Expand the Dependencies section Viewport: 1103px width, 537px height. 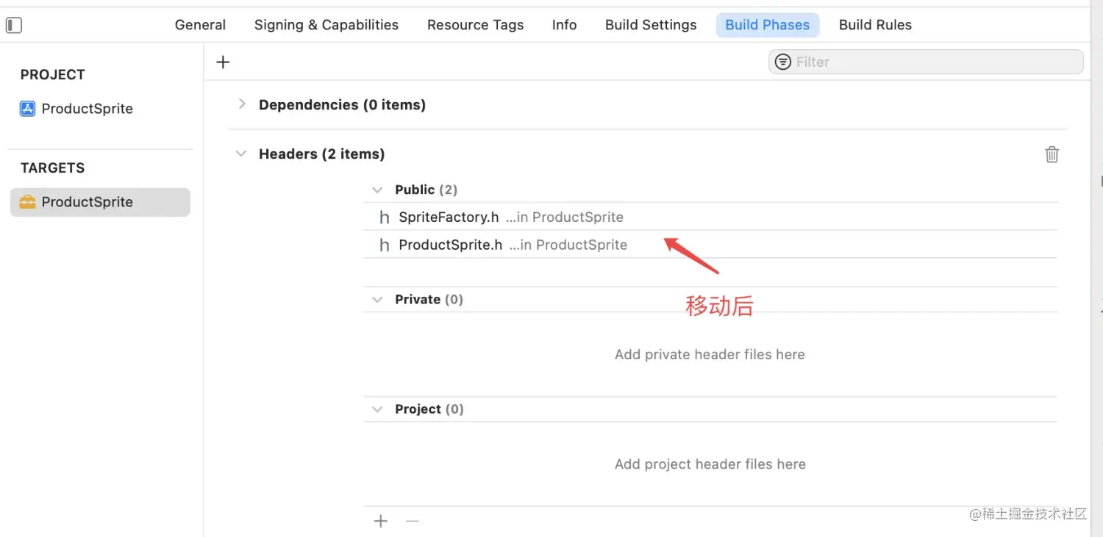click(241, 104)
